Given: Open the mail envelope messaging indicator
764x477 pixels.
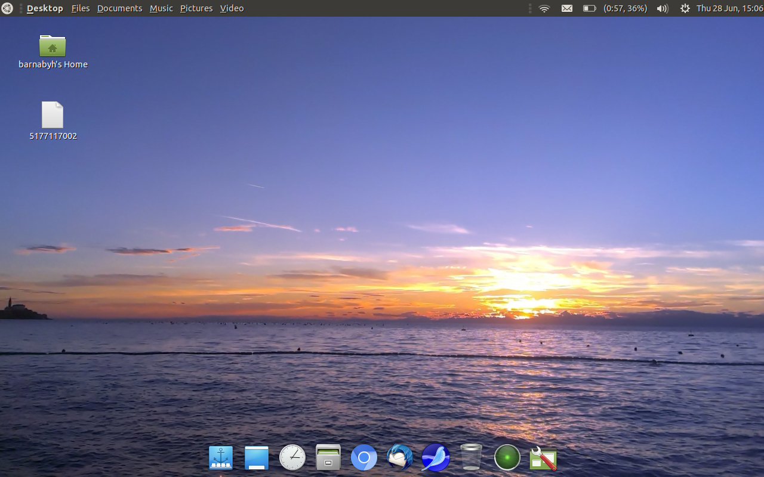Looking at the screenshot, I should coord(567,8).
